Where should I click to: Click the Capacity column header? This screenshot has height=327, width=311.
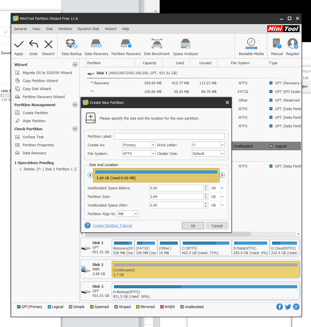149,63
